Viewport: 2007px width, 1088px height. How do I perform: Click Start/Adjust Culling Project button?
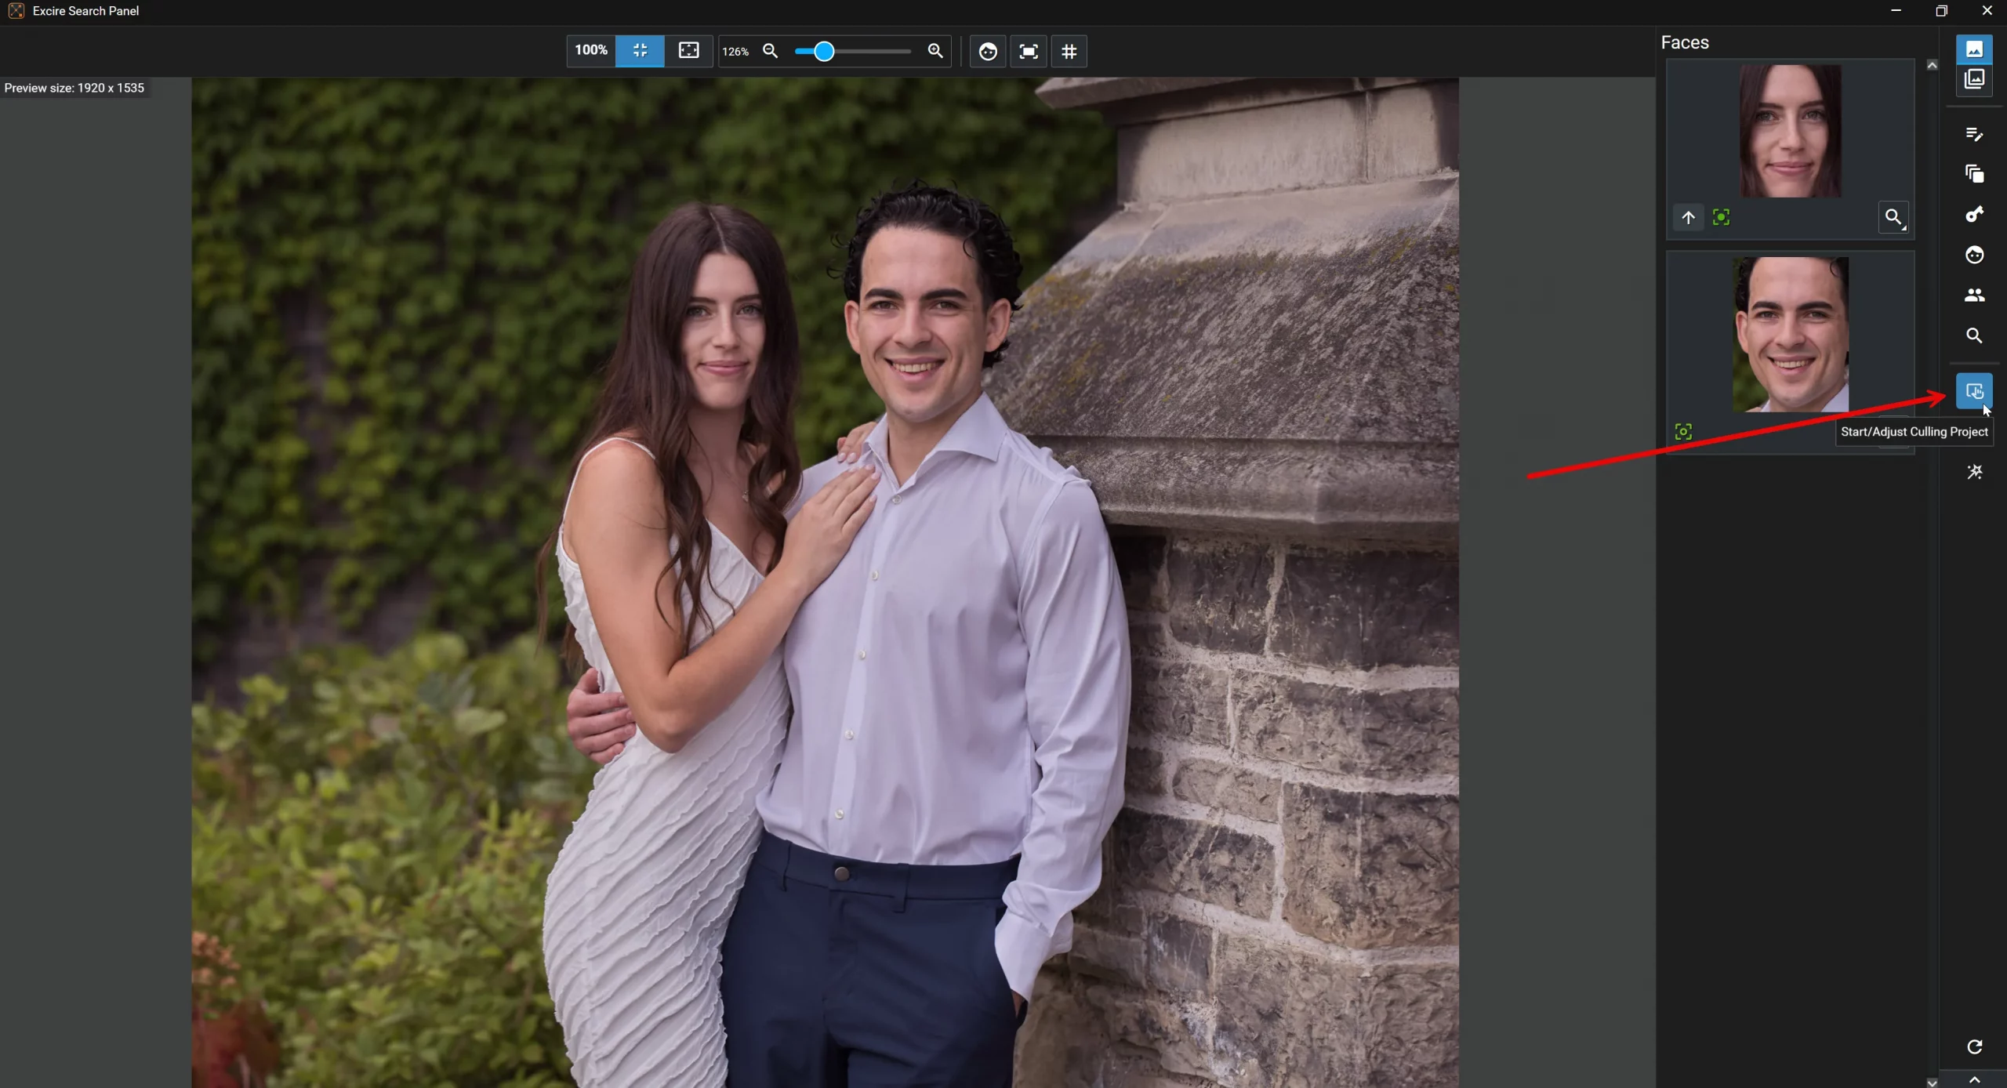tap(1973, 391)
